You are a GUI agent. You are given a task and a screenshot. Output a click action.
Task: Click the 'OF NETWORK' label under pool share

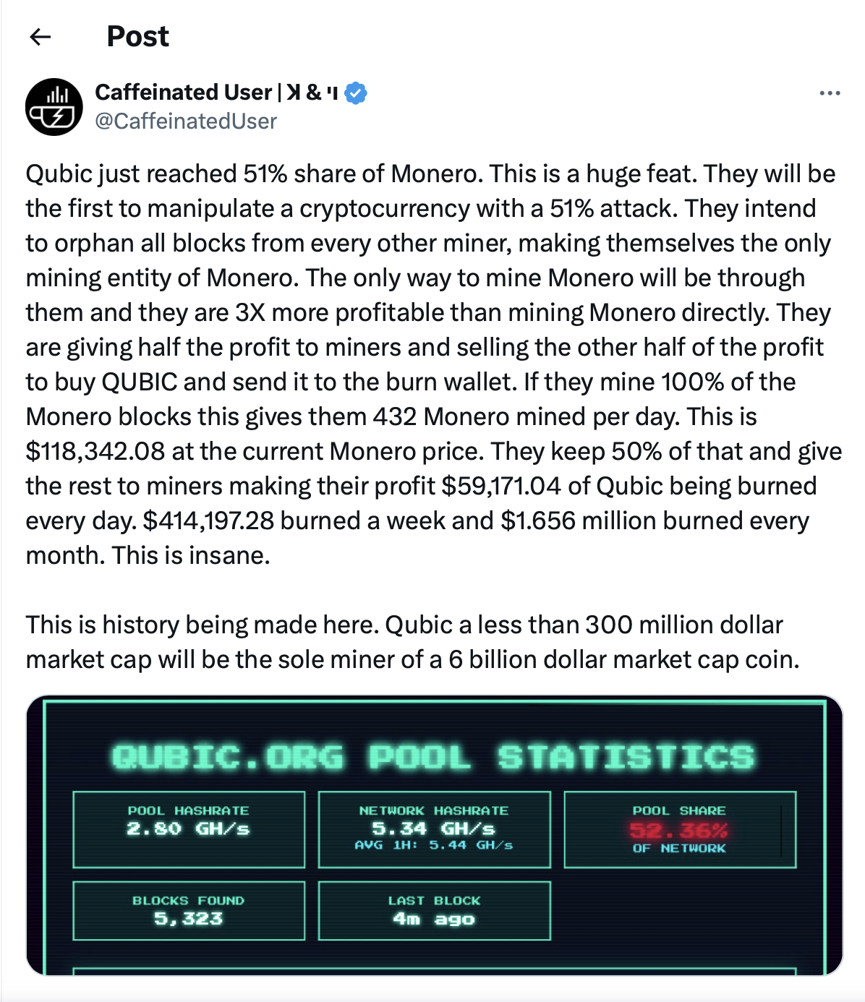point(678,848)
